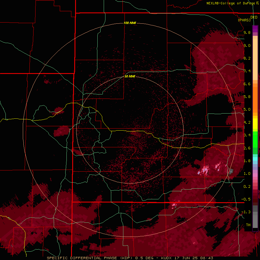Click the "(KDP)" product code in caption
Image resolution: width=260 pixels, height=260 pixels.
(126, 258)
